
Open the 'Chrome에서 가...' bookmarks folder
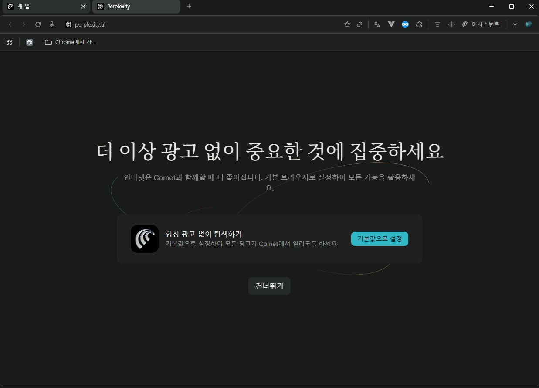(70, 42)
